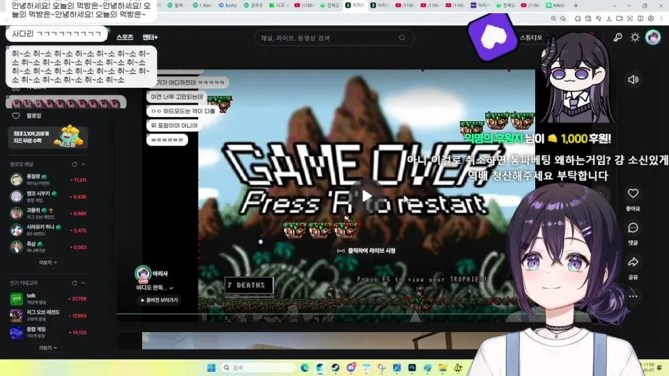Click the 팔로잉 heart icon in sidebar
Viewport: 669px width, 376px height.
pyautogui.click(x=16, y=116)
